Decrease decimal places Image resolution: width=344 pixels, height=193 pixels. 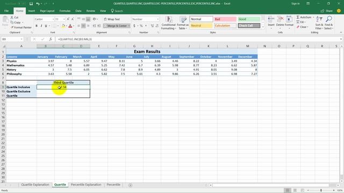[157, 26]
